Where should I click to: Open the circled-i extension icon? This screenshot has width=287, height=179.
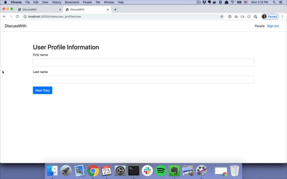tap(230, 16)
